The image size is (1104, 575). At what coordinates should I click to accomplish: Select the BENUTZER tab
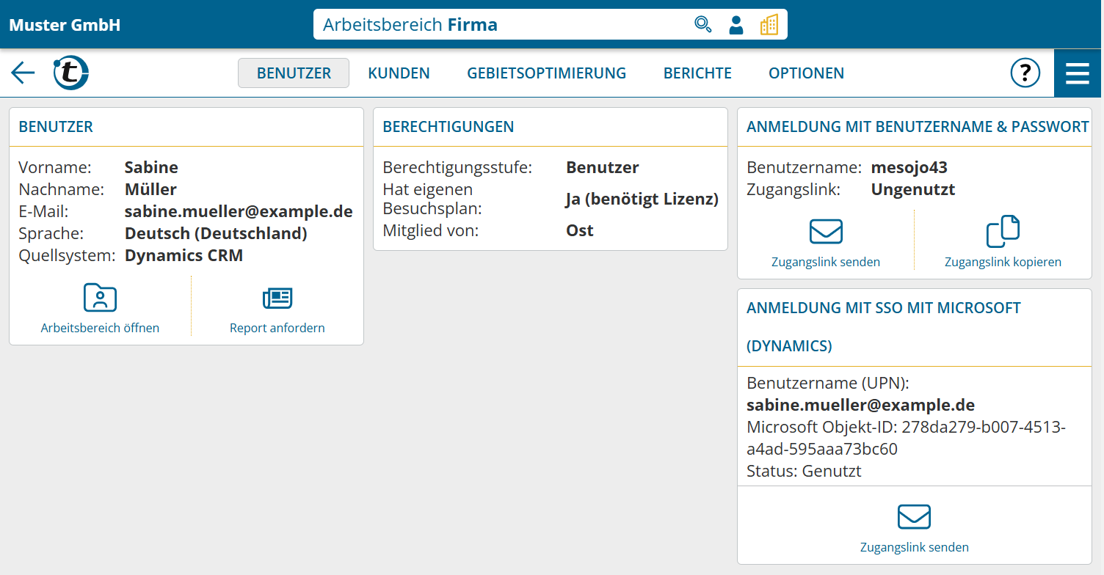[294, 73]
